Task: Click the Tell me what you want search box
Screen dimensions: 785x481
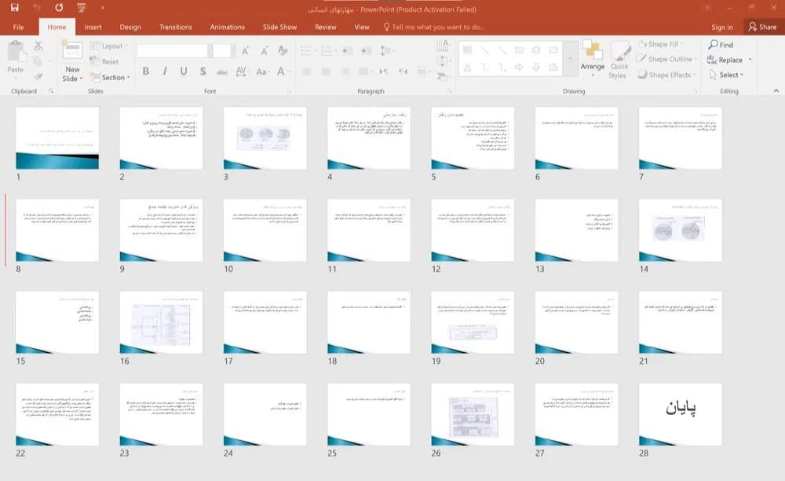Action: point(433,27)
